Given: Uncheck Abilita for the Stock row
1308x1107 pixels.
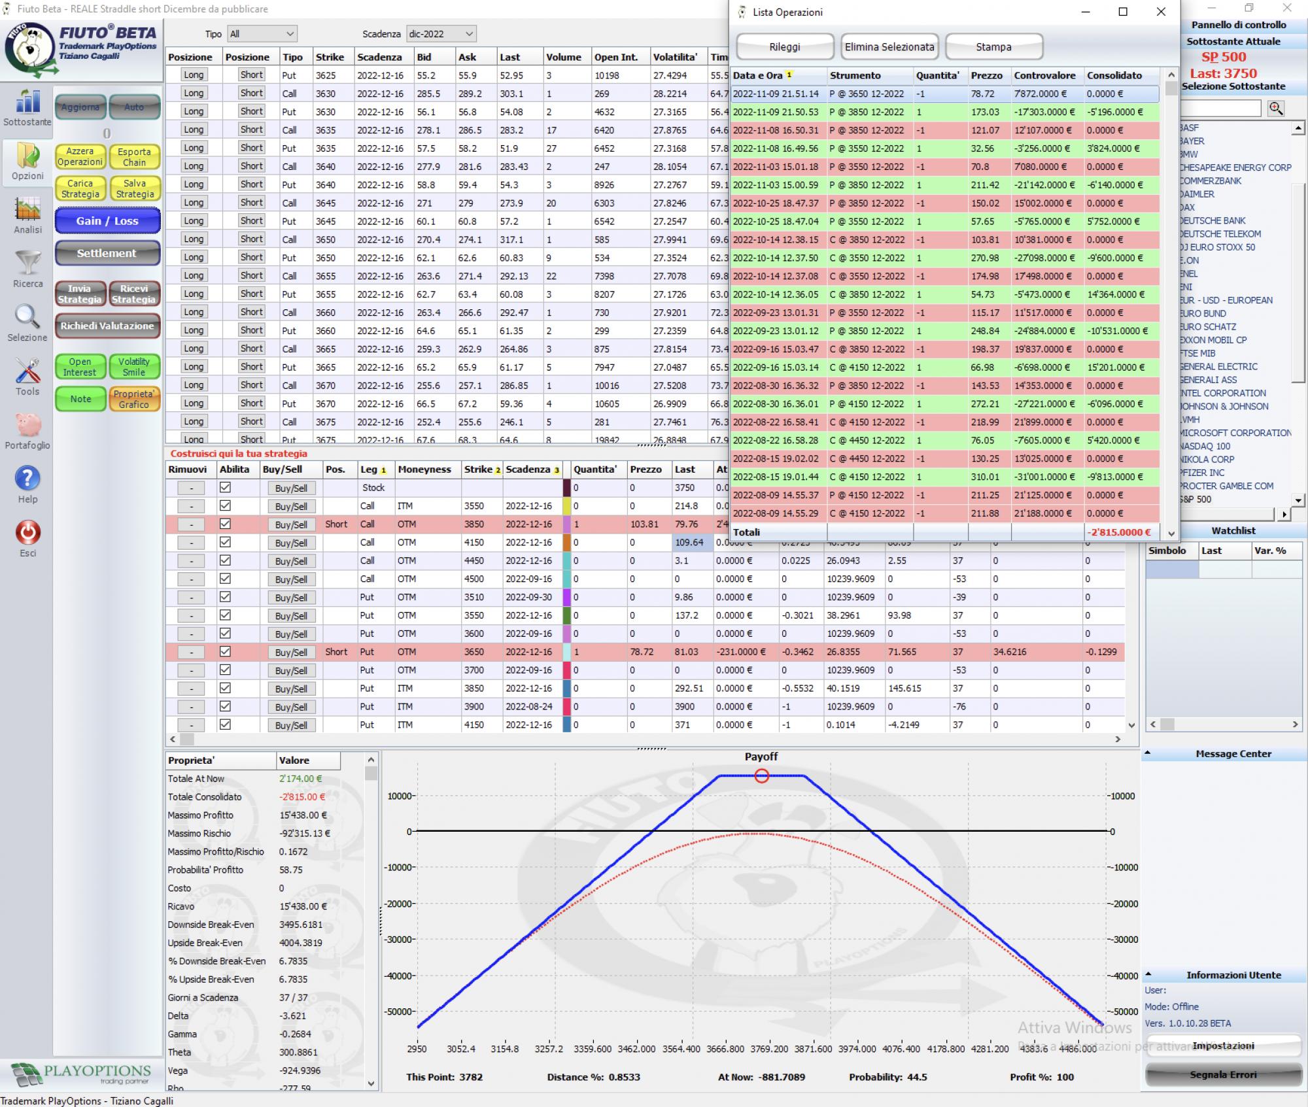Looking at the screenshot, I should (225, 487).
